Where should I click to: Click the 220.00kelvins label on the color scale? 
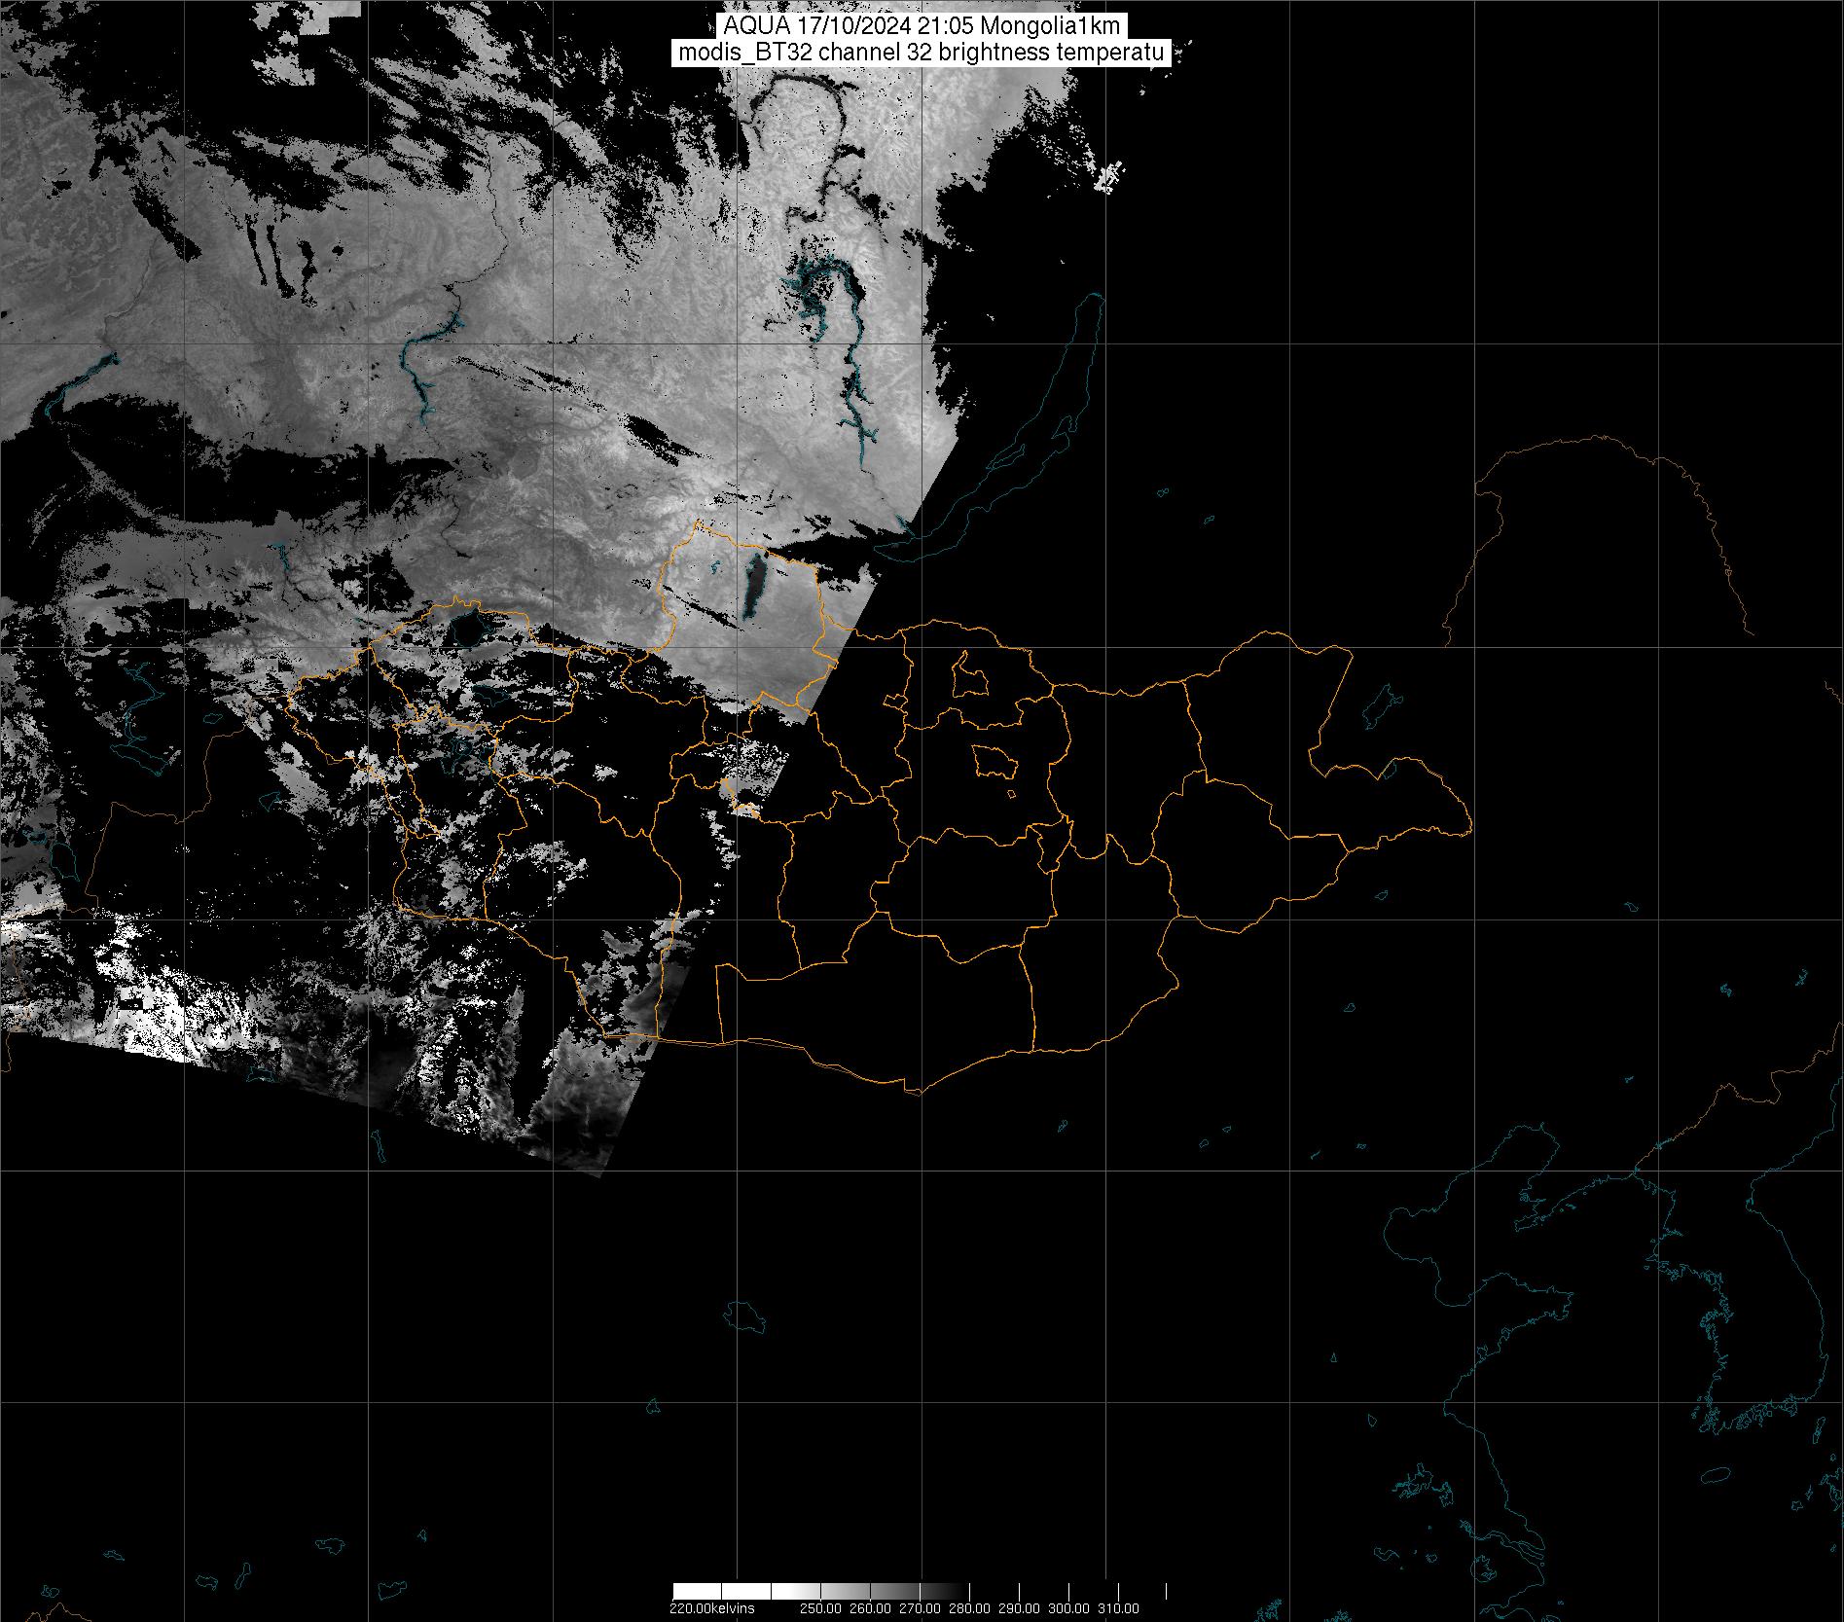711,1608
